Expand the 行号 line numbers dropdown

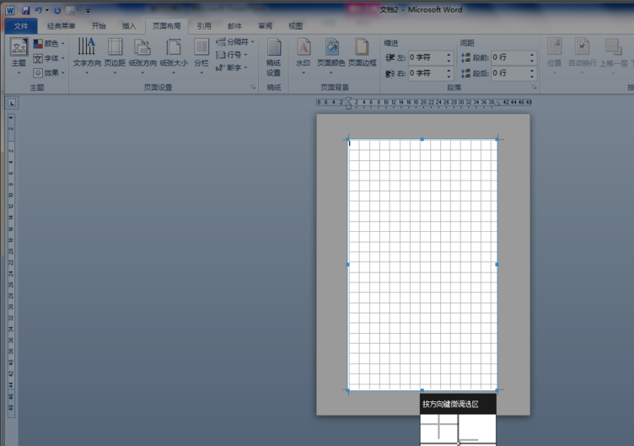coord(232,55)
